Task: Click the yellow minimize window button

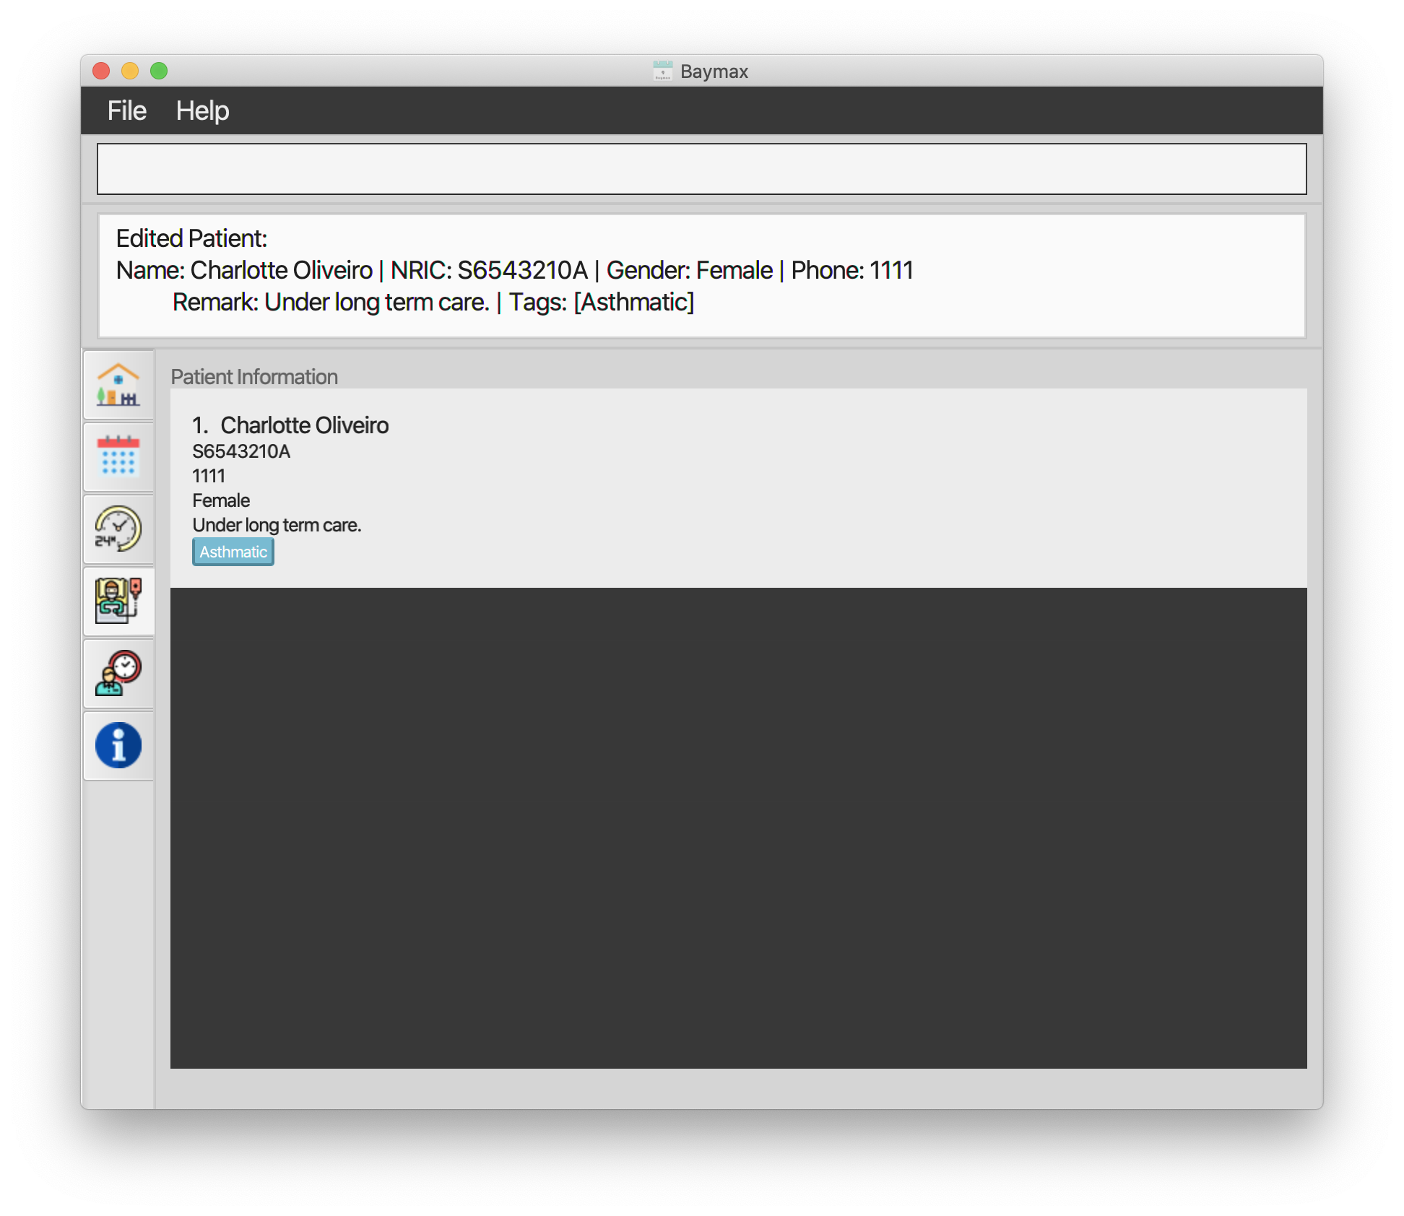Action: [130, 71]
